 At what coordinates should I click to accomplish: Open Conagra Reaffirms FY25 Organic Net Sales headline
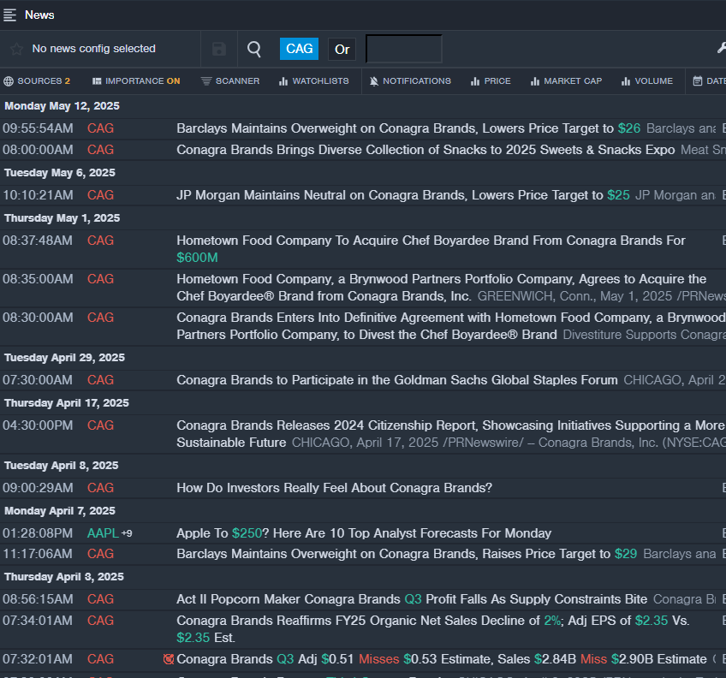[433, 629]
